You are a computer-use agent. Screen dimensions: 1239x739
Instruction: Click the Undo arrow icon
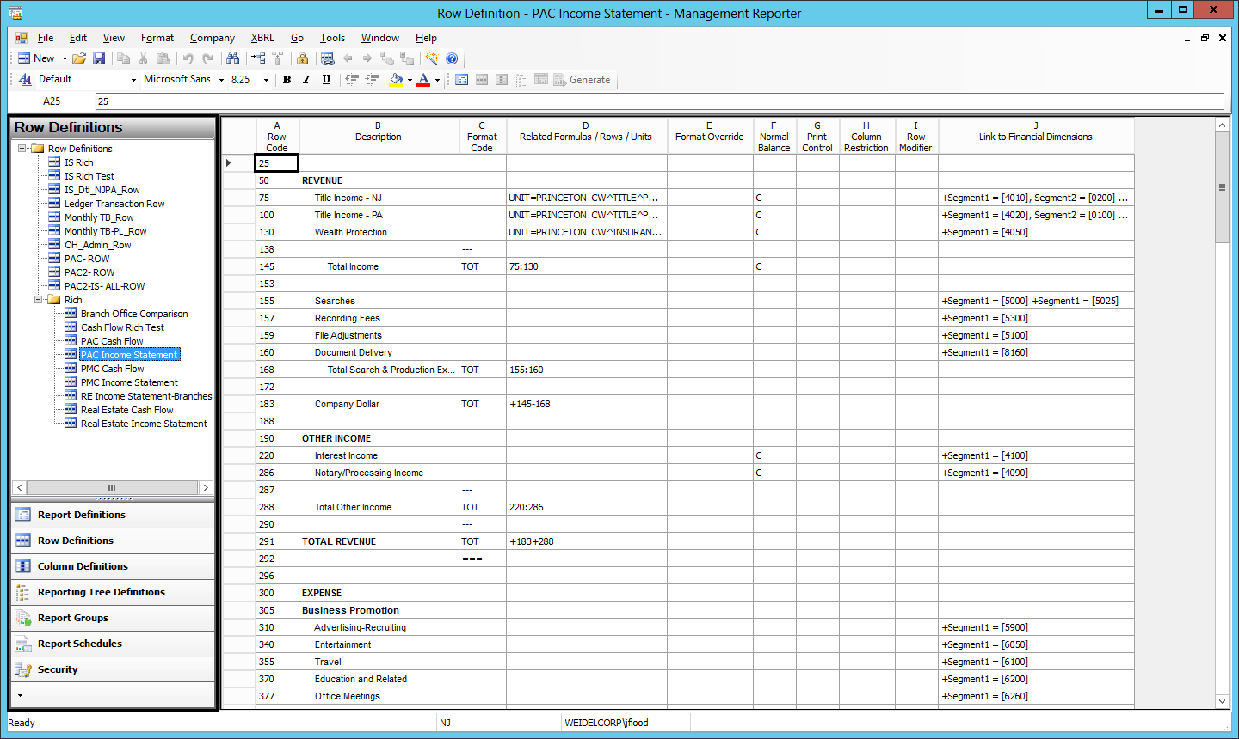[x=188, y=58]
